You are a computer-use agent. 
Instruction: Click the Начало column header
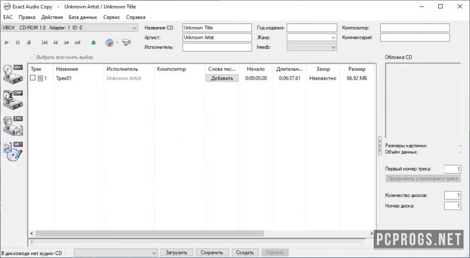coord(256,69)
